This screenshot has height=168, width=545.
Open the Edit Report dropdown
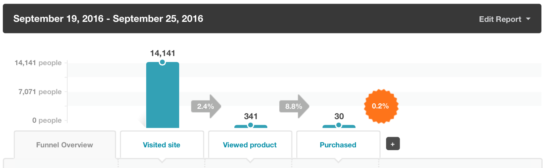click(x=504, y=19)
